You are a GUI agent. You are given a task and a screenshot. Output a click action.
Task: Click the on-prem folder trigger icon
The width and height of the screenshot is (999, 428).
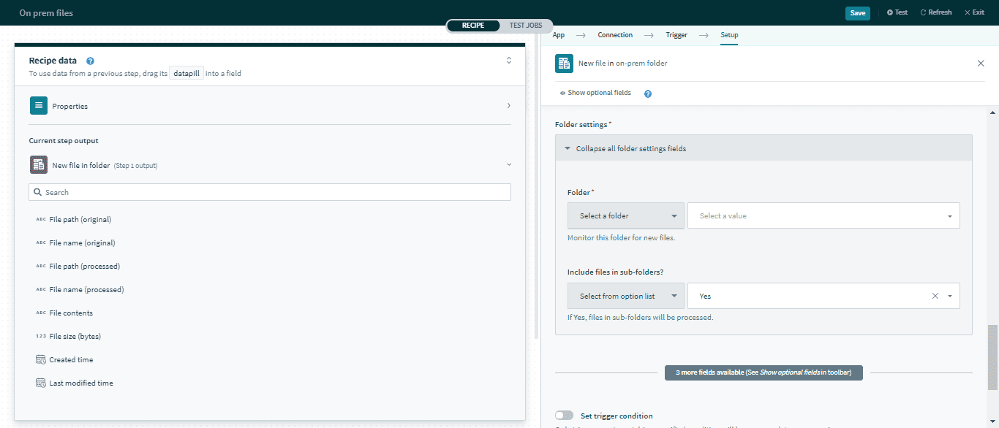(x=564, y=64)
